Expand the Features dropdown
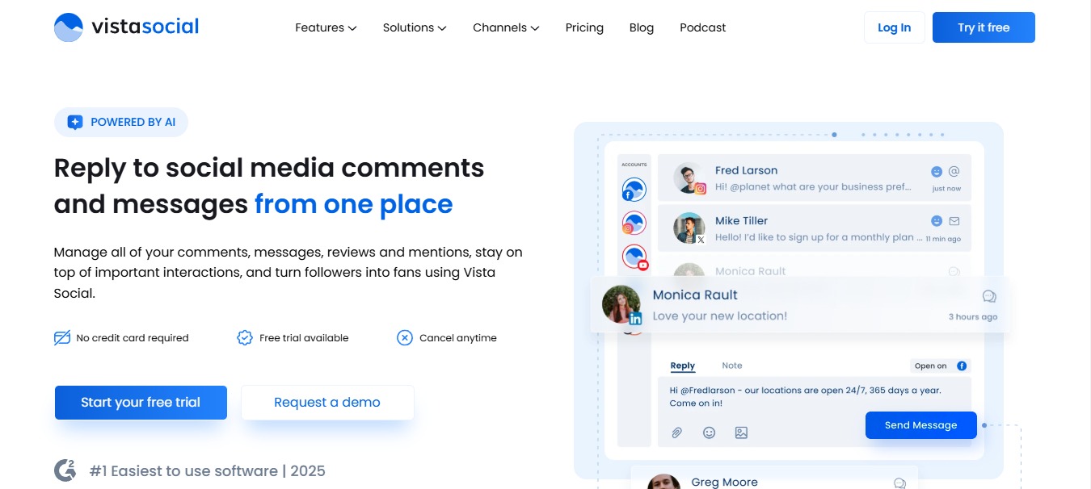This screenshot has height=489, width=1091. (x=325, y=27)
